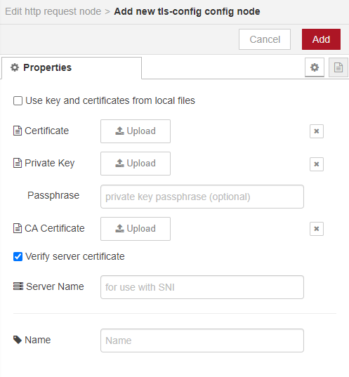Cancel adding the config node
This screenshot has width=349, height=377.
(265, 39)
